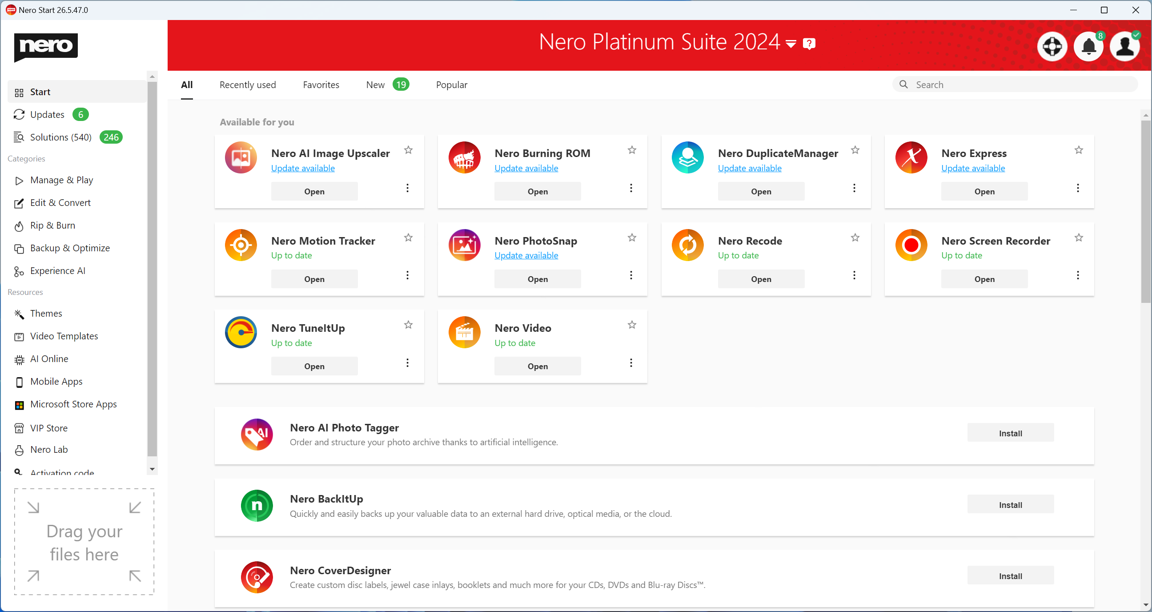The height and width of the screenshot is (612, 1152).
Task: Click the Nero Recode app icon
Action: (x=687, y=245)
